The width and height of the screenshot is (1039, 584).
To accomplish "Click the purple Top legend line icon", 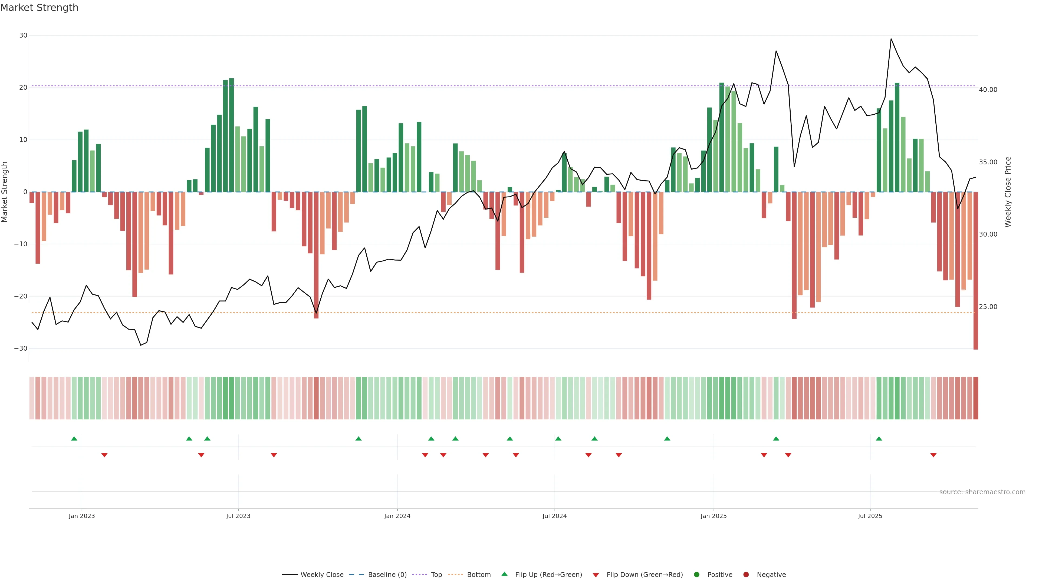I will (419, 575).
